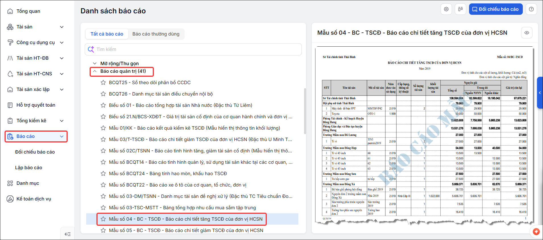The width and height of the screenshot is (543, 240).
Task: Click the Tài sản sidebar icon
Action: tap(10, 27)
